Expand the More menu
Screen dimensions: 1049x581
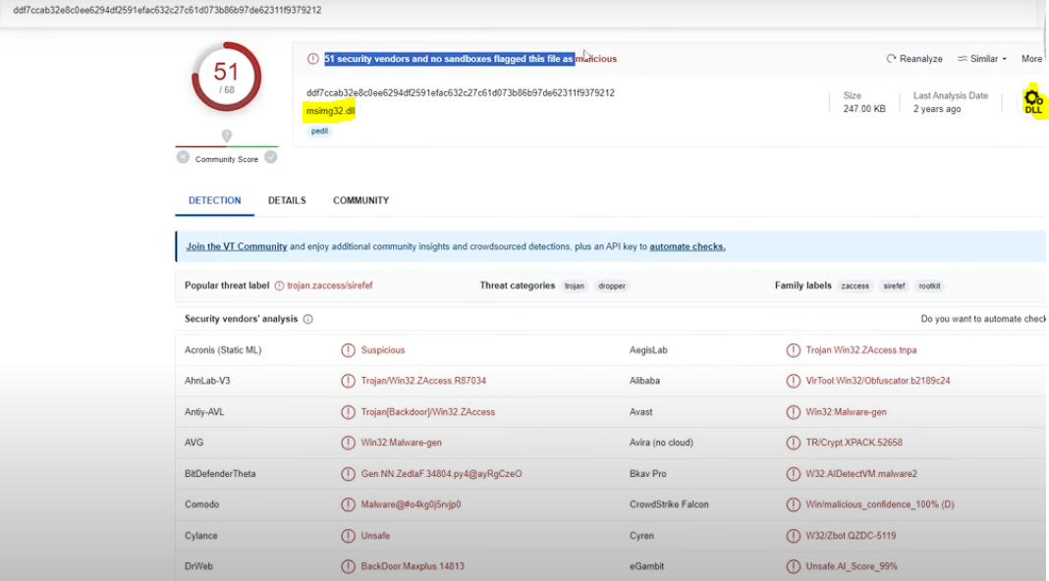coord(1031,59)
